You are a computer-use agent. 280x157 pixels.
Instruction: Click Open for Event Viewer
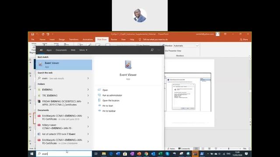tap(105, 90)
